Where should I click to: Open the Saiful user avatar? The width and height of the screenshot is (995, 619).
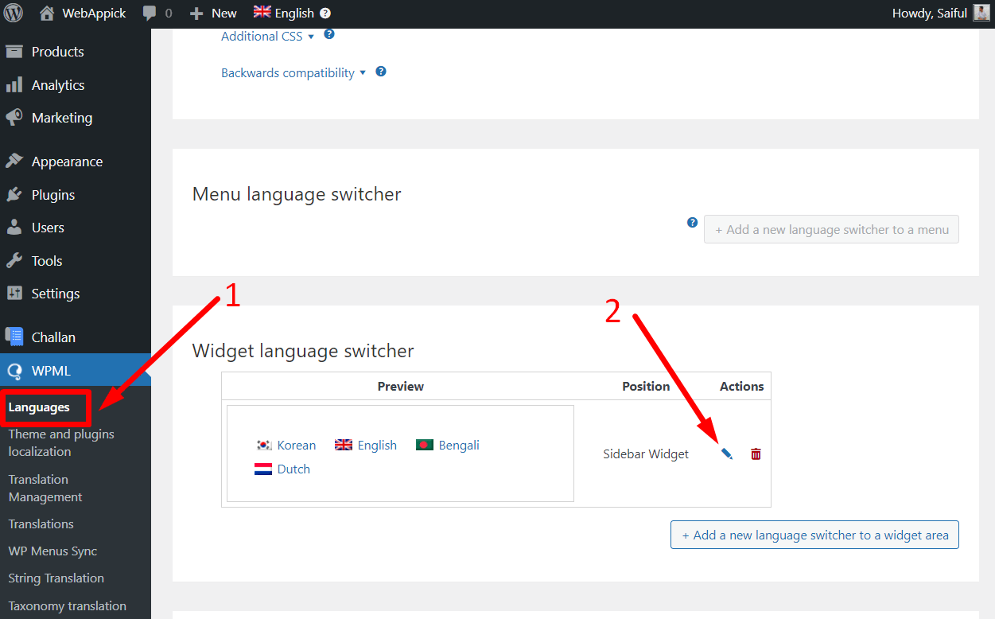pos(981,13)
